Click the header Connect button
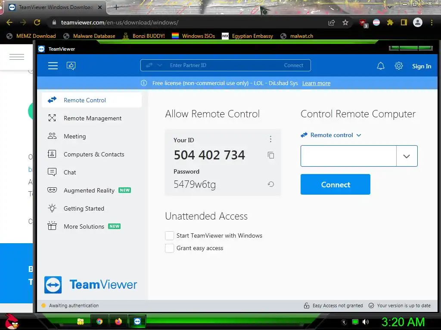441x330 pixels. click(293, 65)
